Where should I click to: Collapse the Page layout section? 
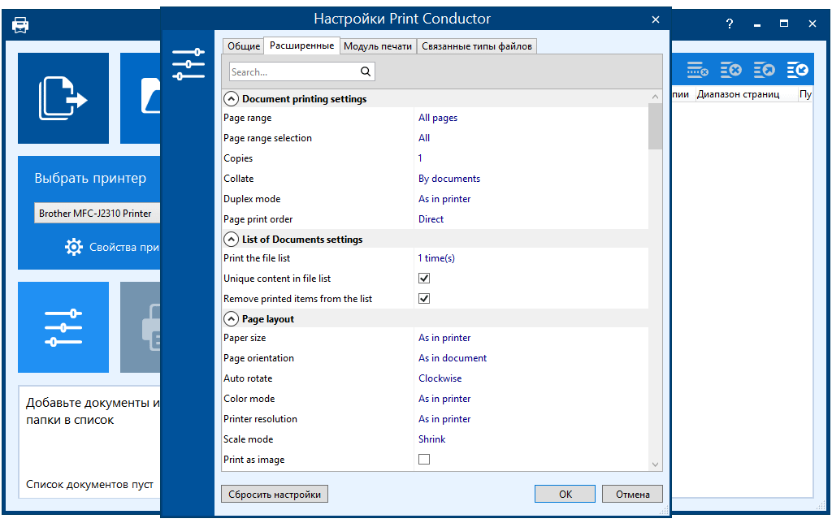pos(231,319)
